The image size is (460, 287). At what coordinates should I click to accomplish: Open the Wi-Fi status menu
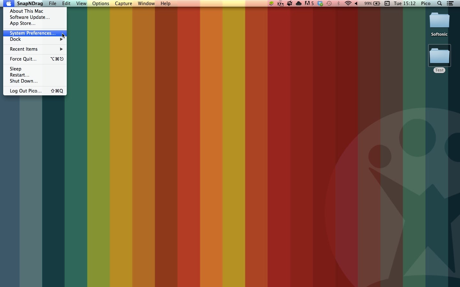point(348,4)
